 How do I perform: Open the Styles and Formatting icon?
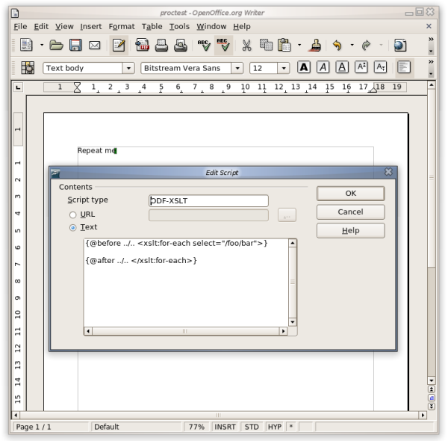click(x=28, y=68)
